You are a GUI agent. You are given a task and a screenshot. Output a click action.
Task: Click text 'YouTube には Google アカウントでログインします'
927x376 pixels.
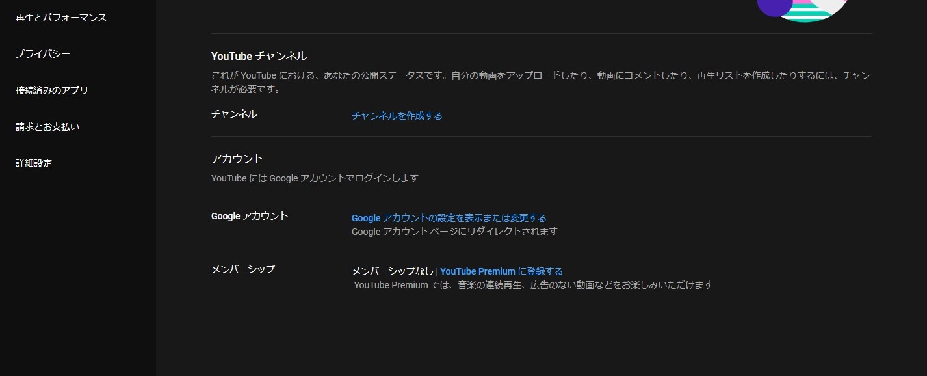pos(315,178)
